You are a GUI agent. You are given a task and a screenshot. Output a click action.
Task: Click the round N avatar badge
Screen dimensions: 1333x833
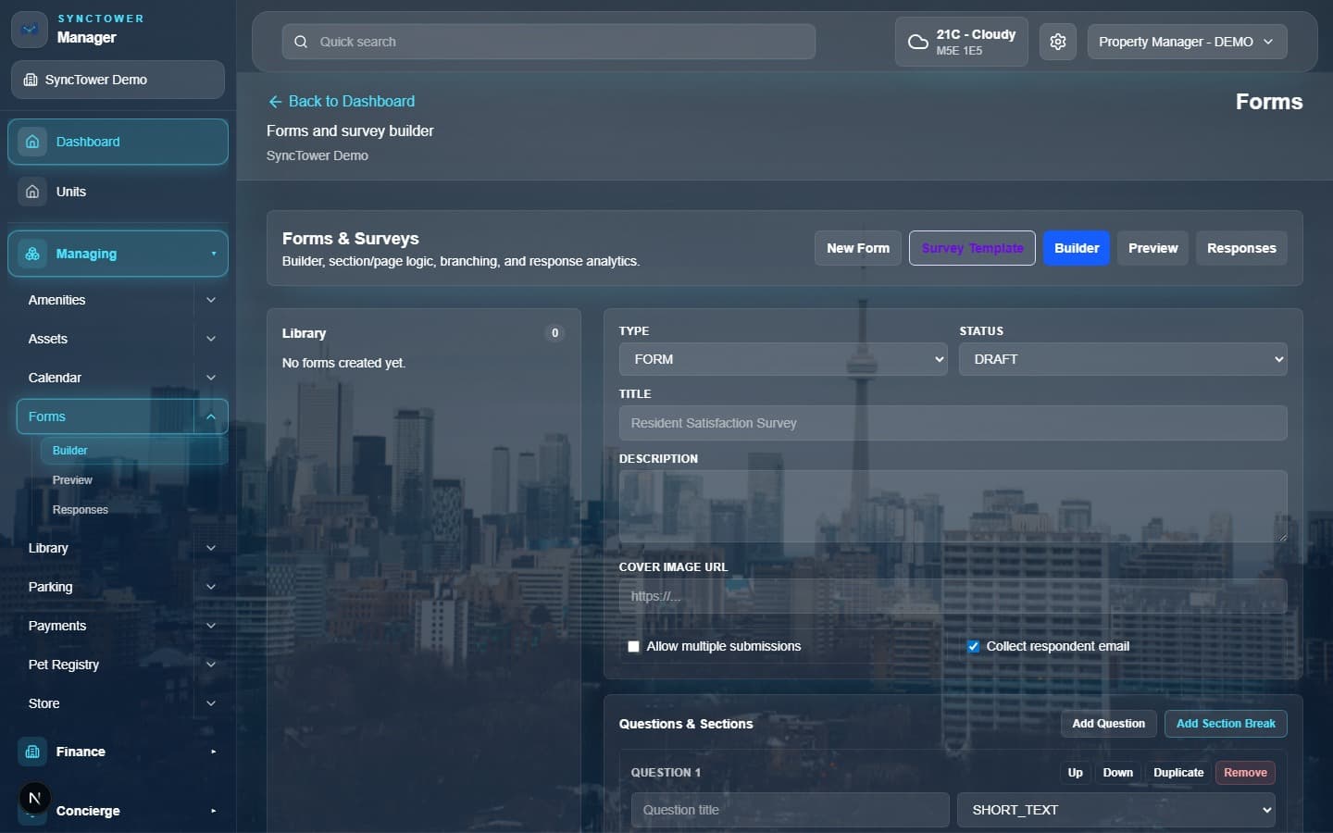(35, 798)
